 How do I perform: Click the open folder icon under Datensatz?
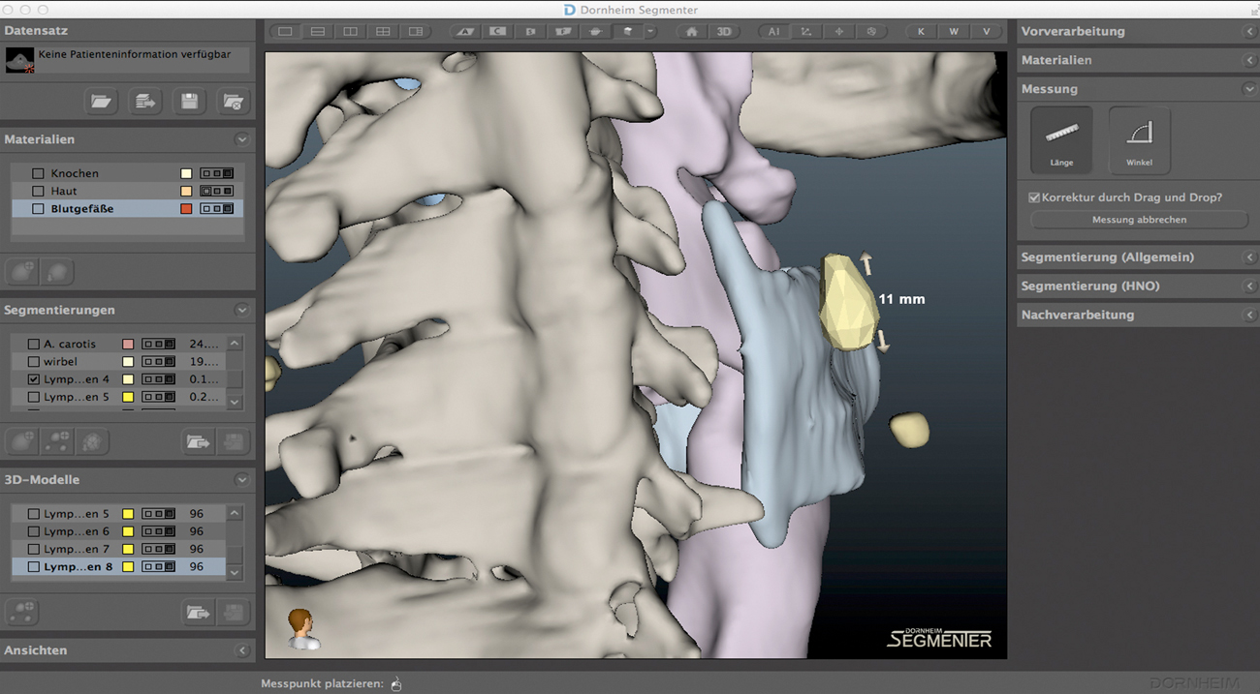click(101, 101)
